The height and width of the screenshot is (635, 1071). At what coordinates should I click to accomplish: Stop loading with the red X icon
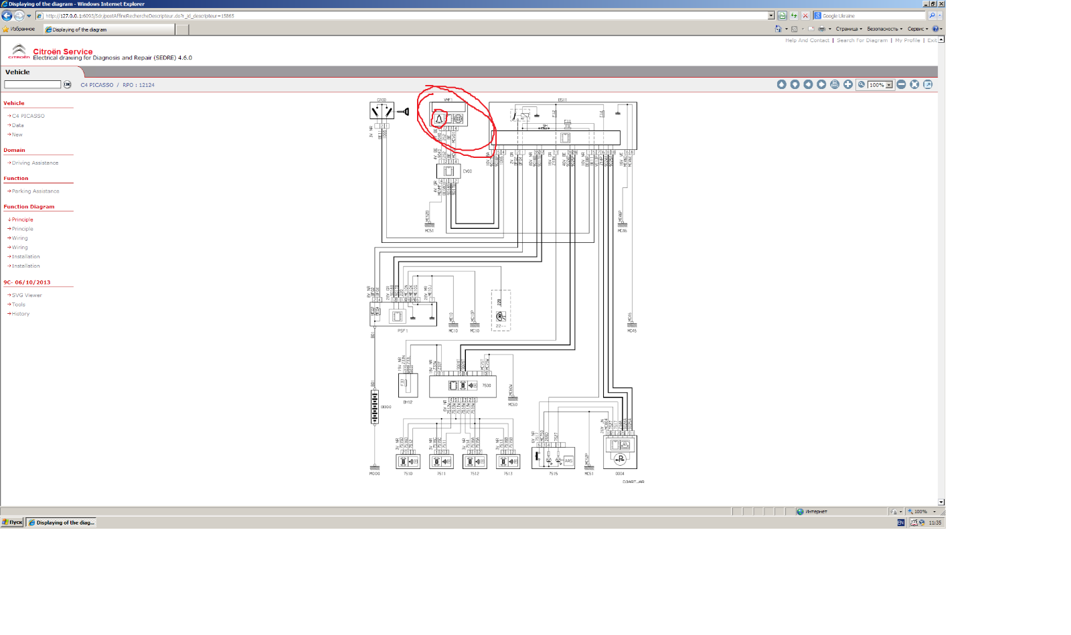pos(805,15)
